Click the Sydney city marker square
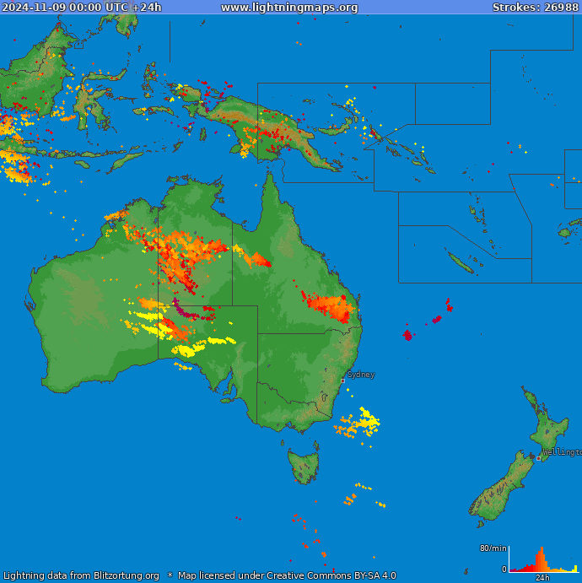Viewport: 582px width, 583px height. click(342, 381)
